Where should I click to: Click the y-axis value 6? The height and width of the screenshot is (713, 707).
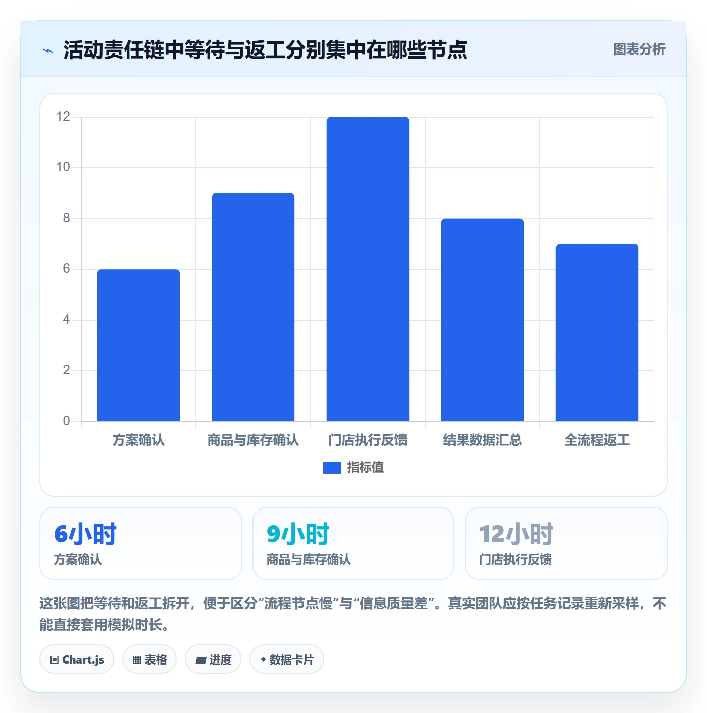tap(66, 269)
